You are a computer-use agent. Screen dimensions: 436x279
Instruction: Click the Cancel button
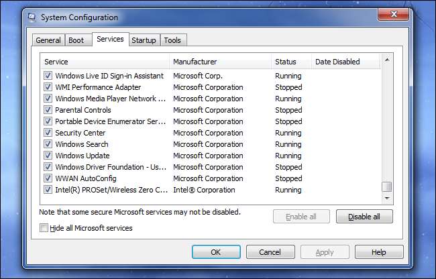point(270,252)
